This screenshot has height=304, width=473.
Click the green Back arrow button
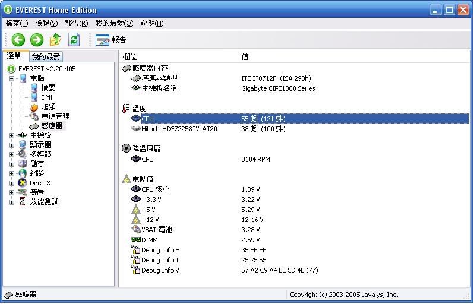[18, 40]
